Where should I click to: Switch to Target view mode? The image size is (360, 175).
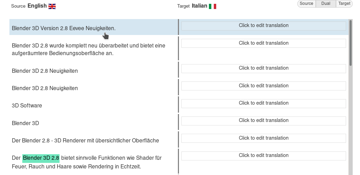point(344,3)
